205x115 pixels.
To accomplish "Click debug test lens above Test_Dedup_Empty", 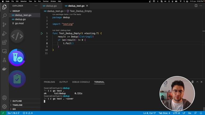I will (x=66, y=30).
